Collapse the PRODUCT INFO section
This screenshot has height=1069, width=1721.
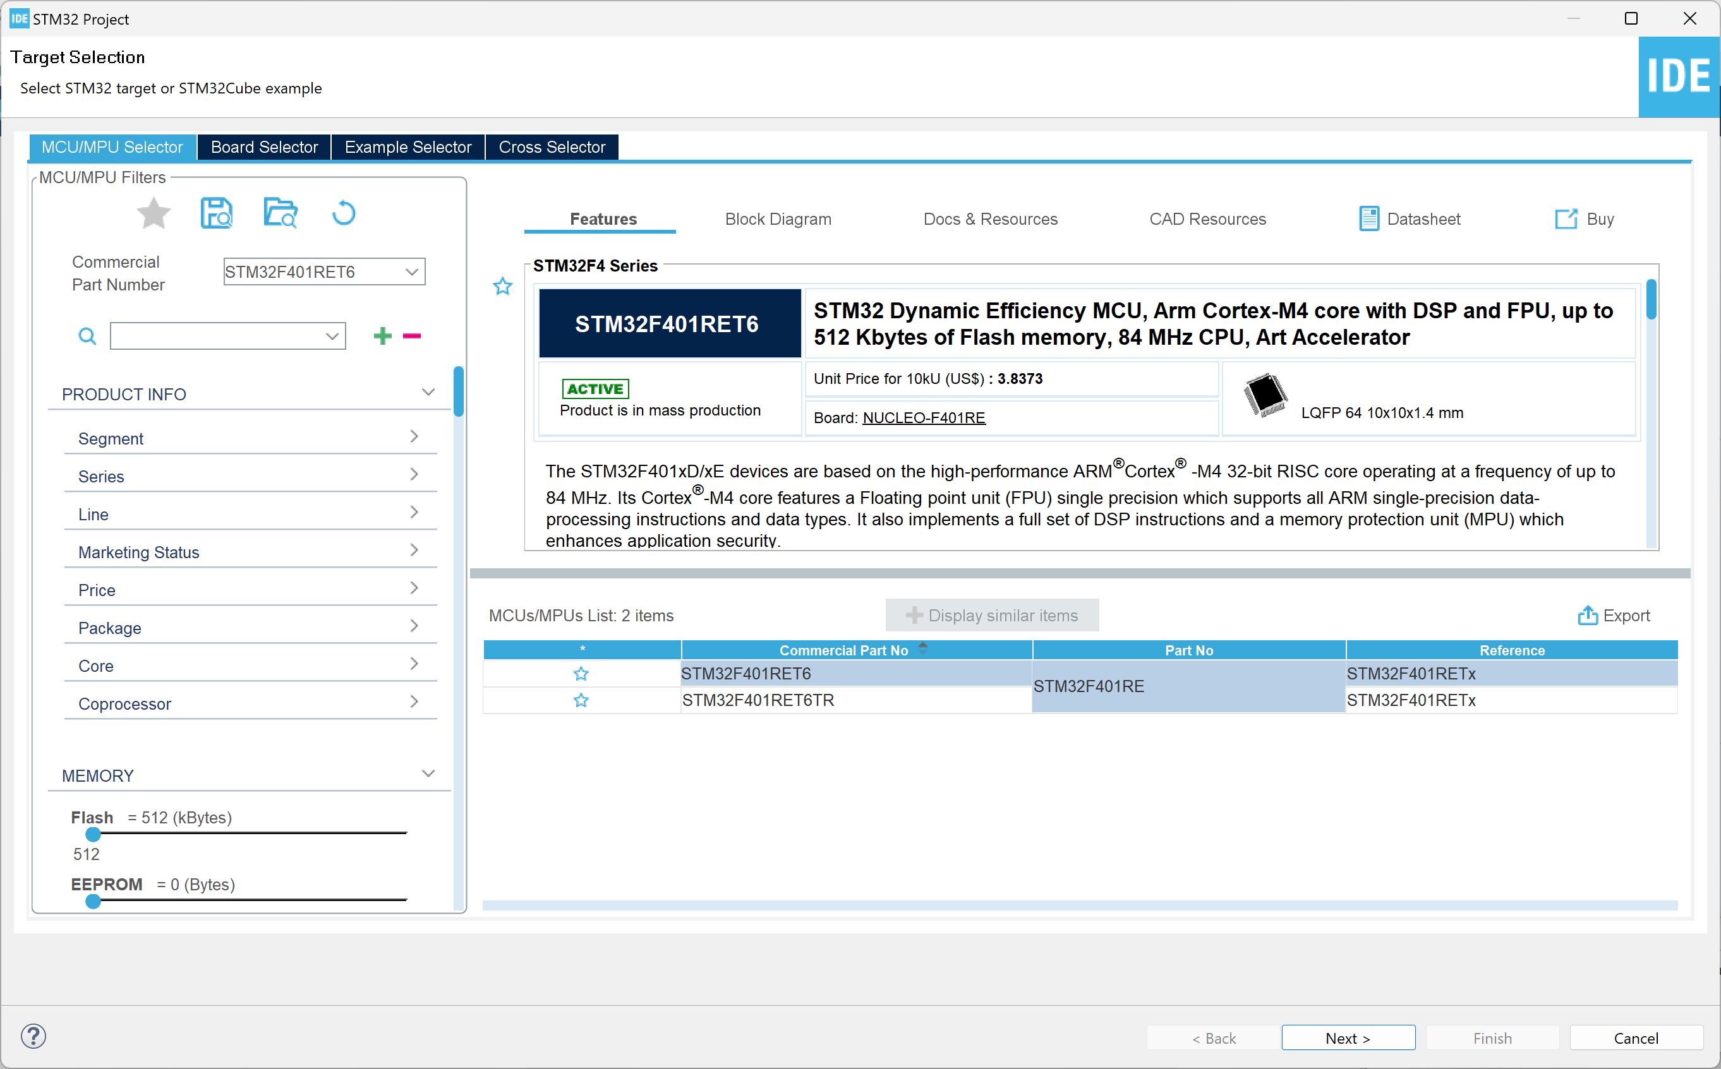point(427,392)
